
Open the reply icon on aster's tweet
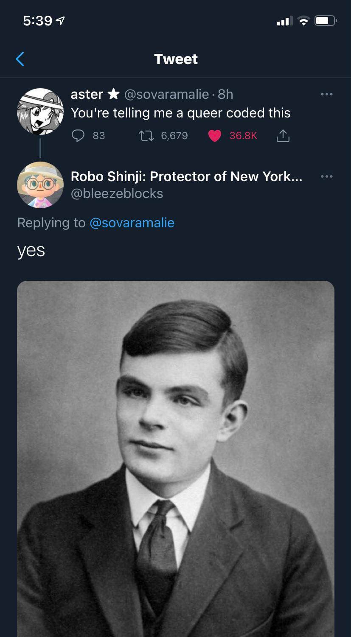pyautogui.click(x=78, y=135)
